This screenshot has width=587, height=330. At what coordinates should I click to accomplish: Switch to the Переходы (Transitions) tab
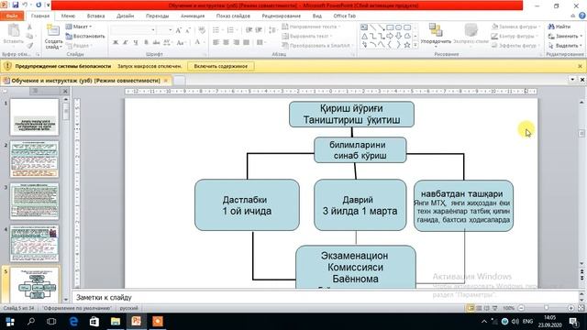[x=157, y=16]
